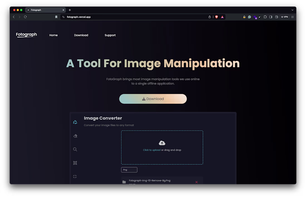Click 'Click to upload' link
306x197 pixels.
tap(152, 150)
